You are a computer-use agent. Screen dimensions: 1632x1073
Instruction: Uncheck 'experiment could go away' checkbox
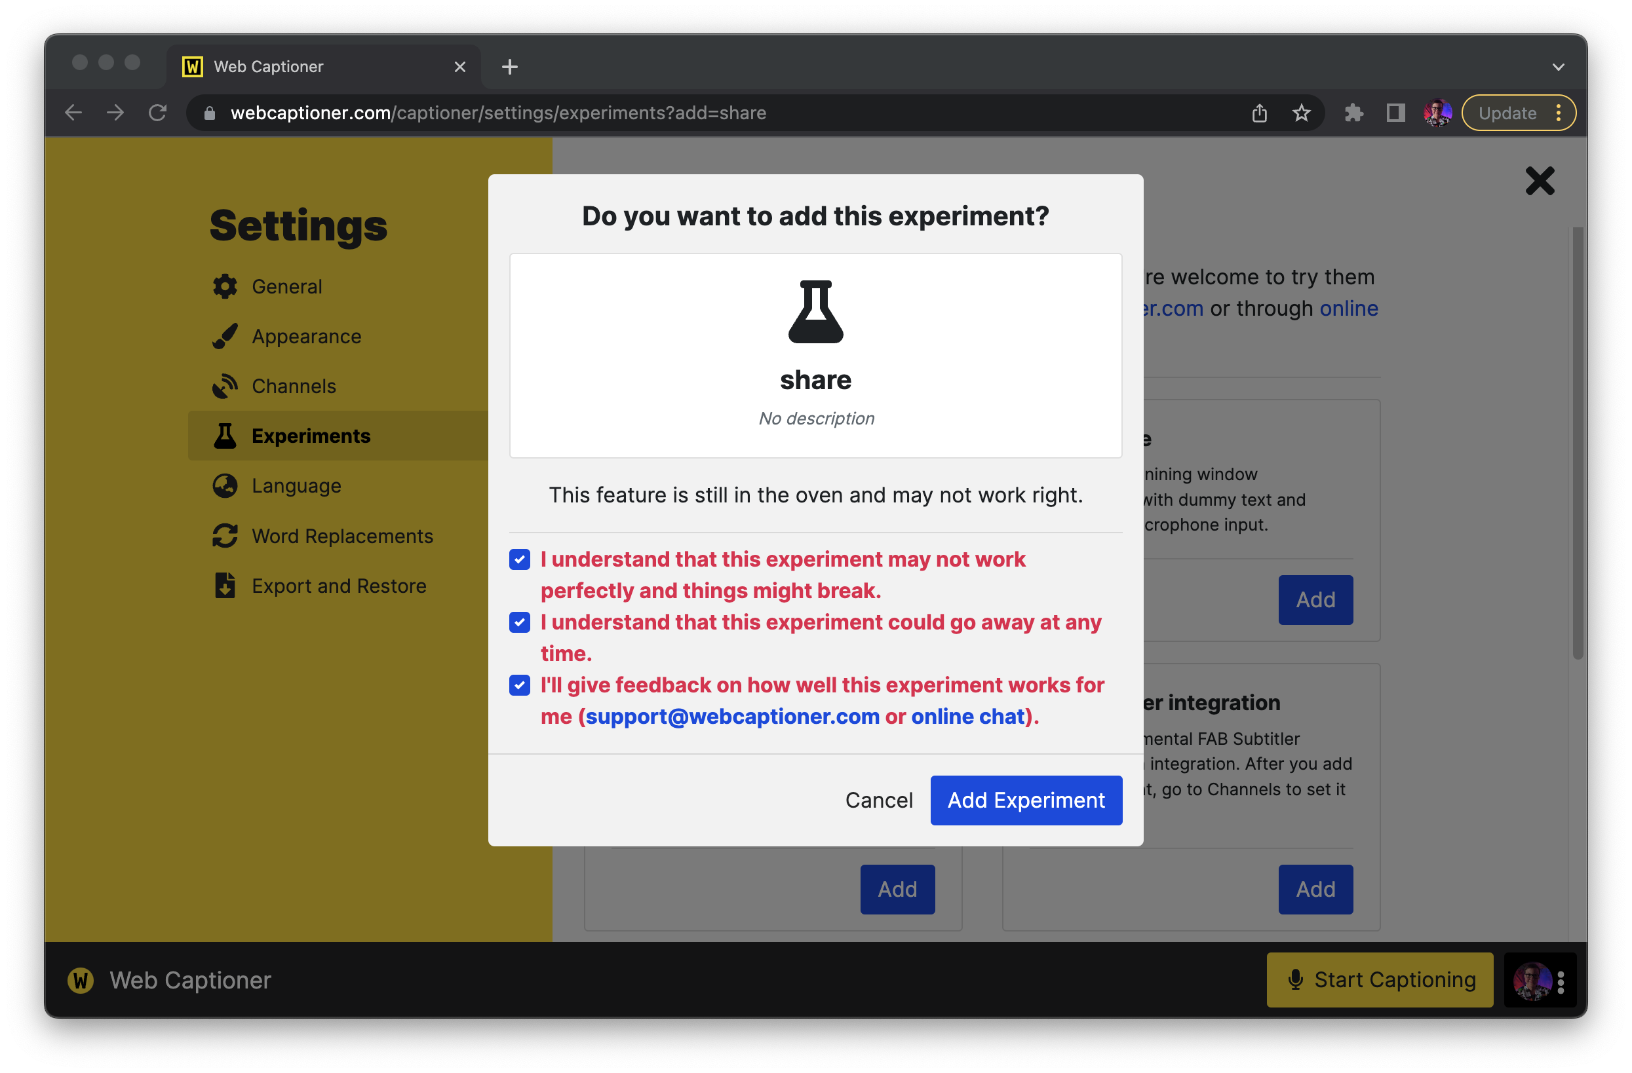click(x=519, y=622)
